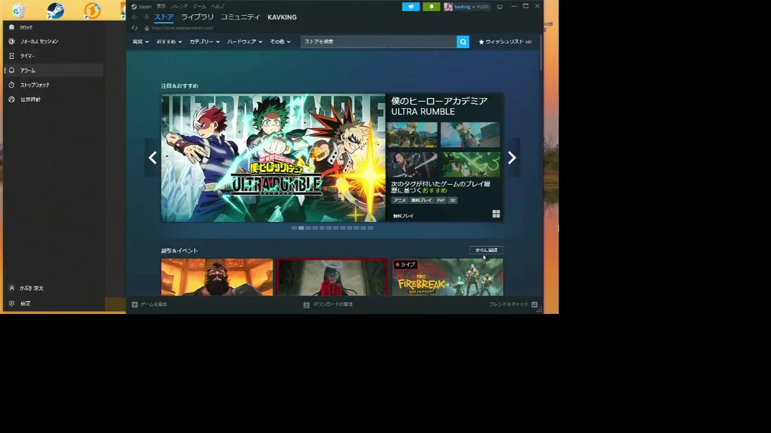The width and height of the screenshot is (771, 433).
Task: Expand the 閲覧 store dropdown
Action: pyautogui.click(x=140, y=41)
